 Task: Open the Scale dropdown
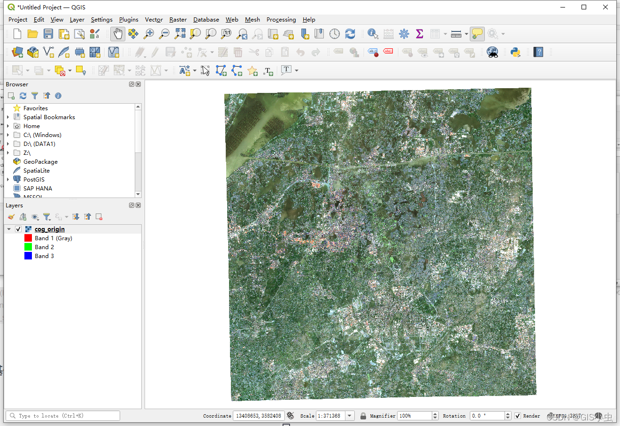click(x=350, y=416)
